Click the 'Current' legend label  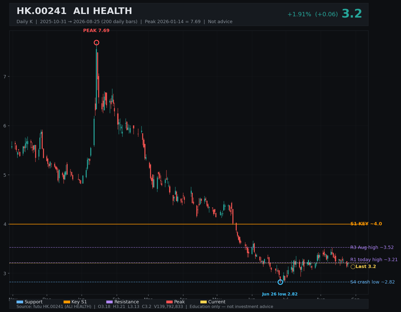(217, 302)
